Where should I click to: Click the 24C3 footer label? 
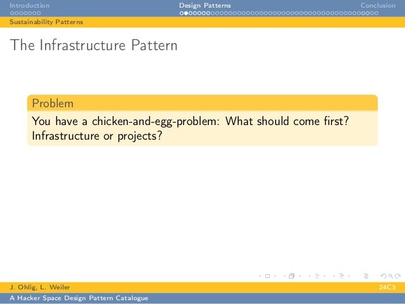[387, 287]
